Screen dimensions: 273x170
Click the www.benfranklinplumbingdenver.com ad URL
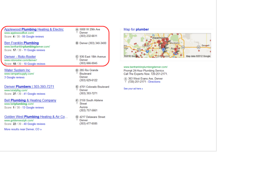click(x=145, y=67)
